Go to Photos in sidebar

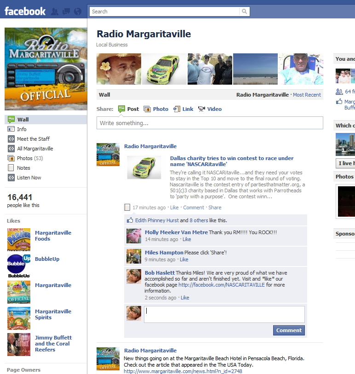tap(25, 158)
